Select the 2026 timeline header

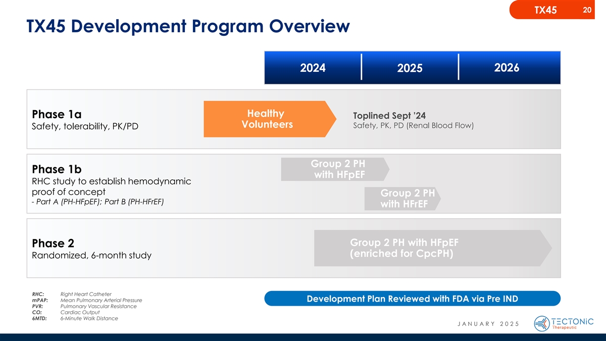(x=507, y=68)
